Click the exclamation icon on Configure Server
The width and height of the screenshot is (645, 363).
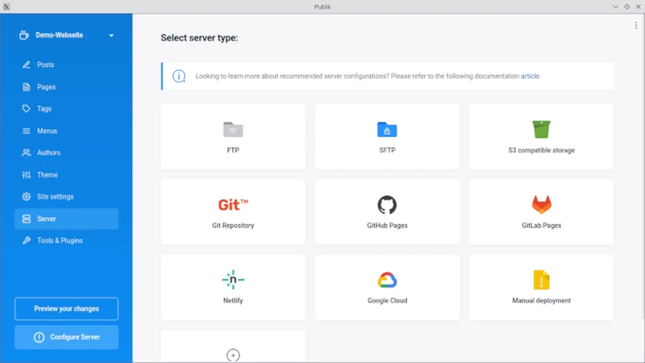(39, 337)
